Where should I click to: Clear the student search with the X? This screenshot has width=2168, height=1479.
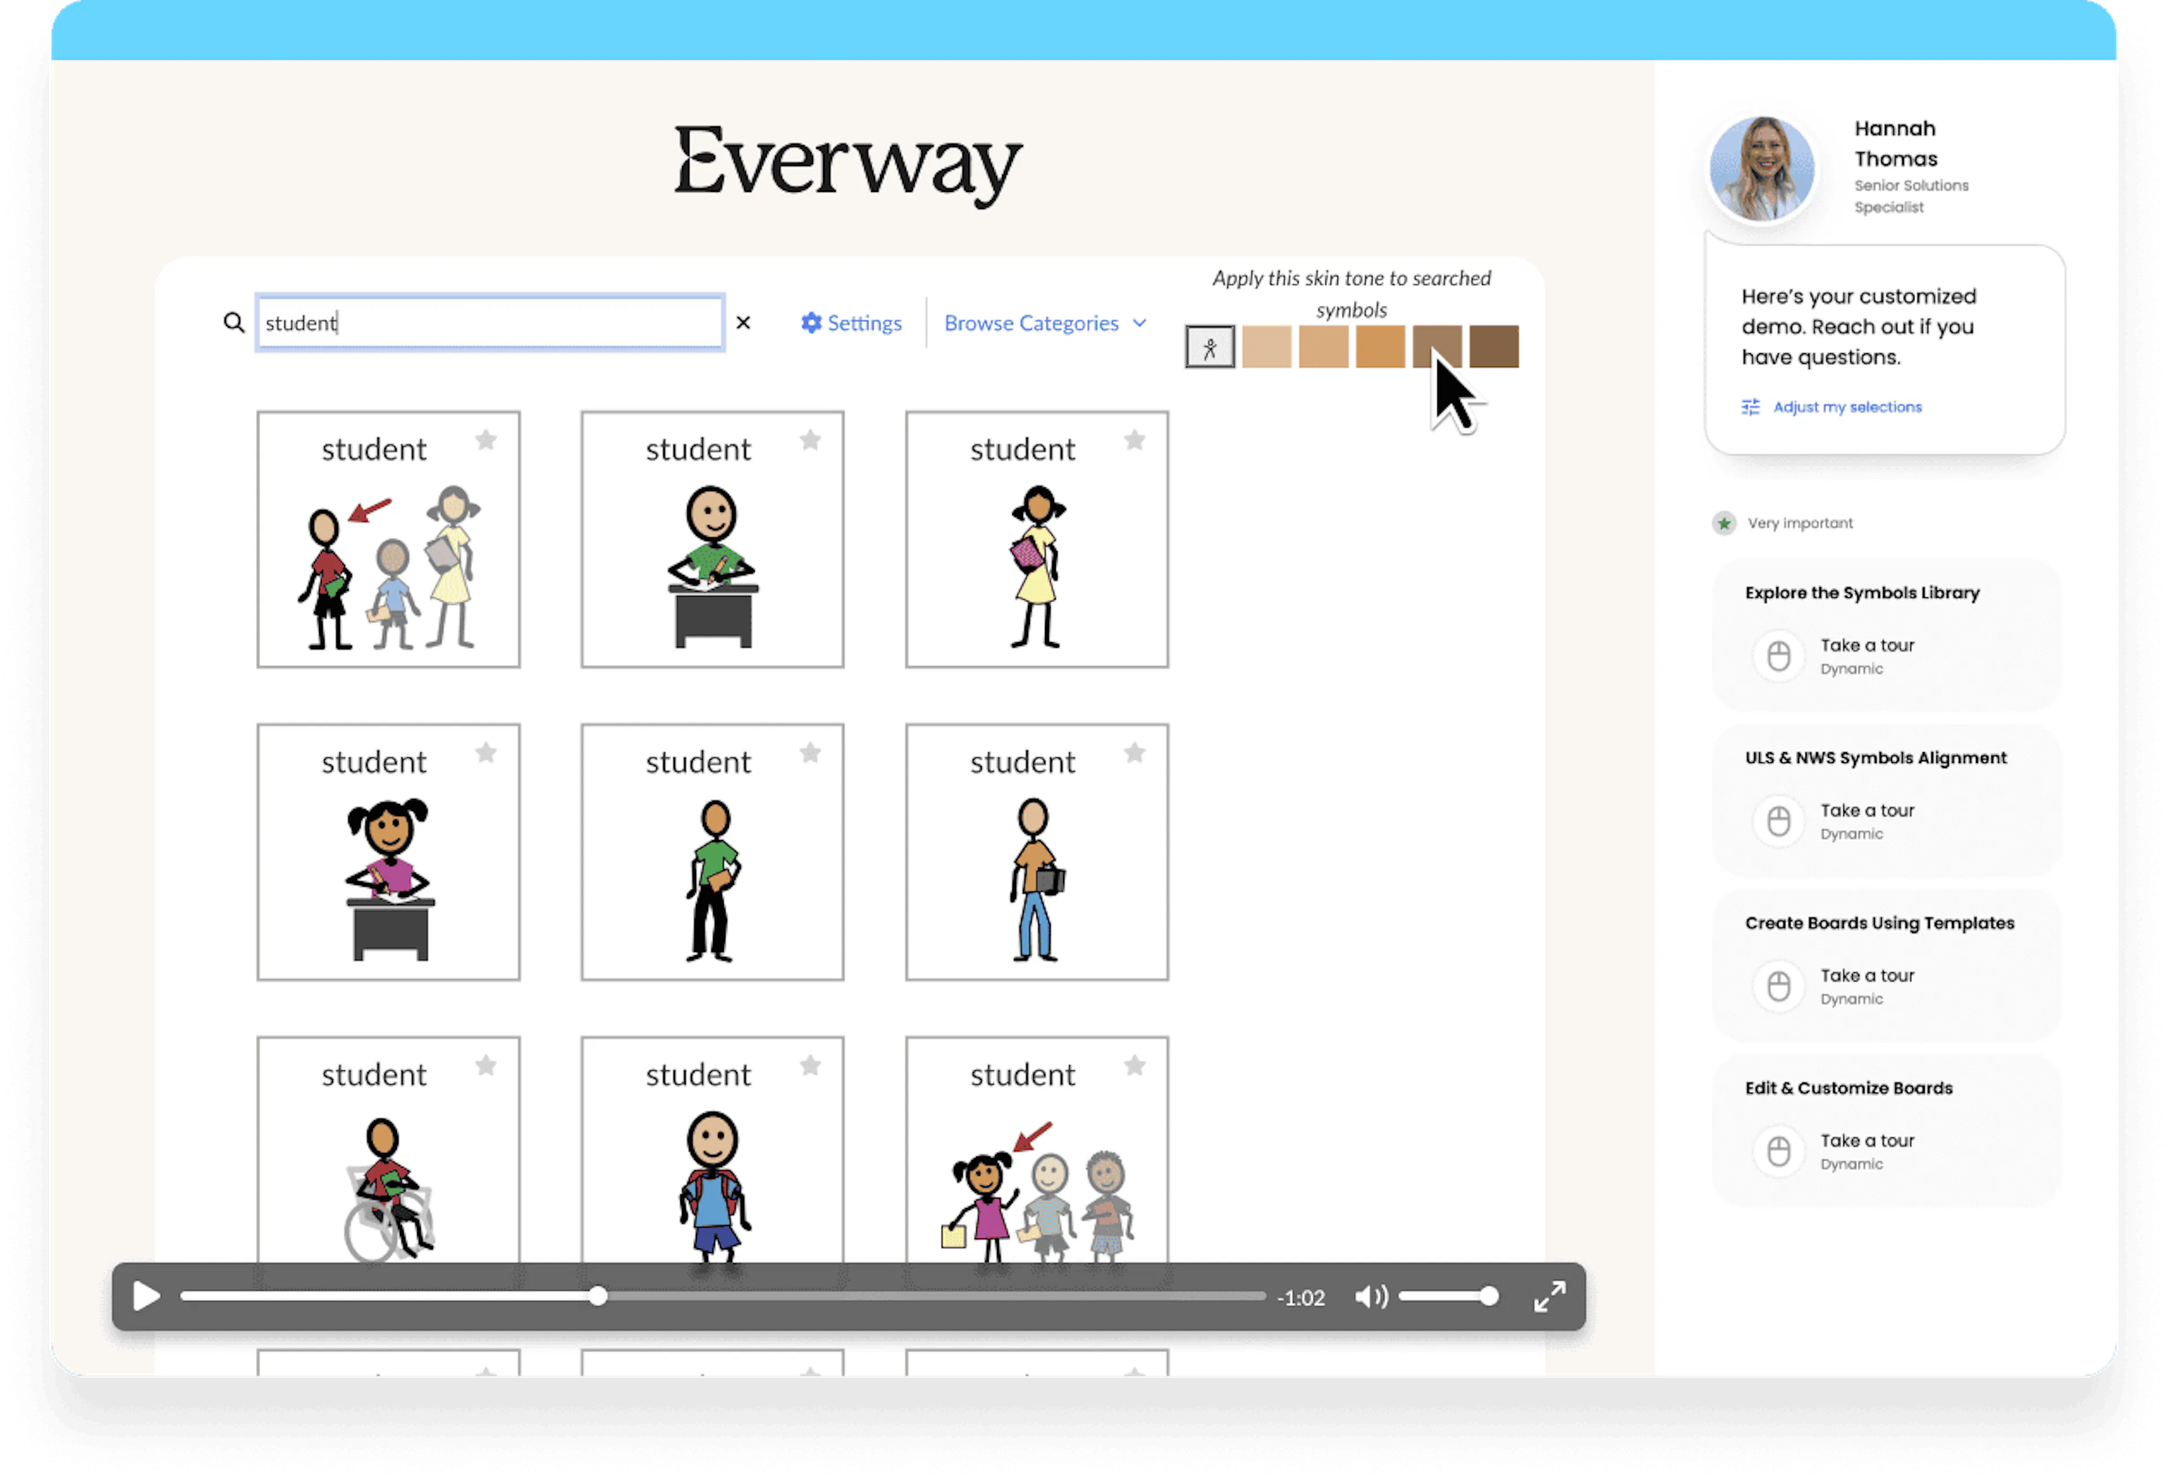pyautogui.click(x=744, y=323)
